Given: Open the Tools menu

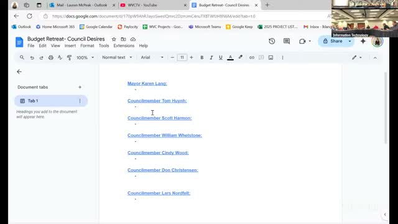Looking at the screenshot, I should (104, 45).
